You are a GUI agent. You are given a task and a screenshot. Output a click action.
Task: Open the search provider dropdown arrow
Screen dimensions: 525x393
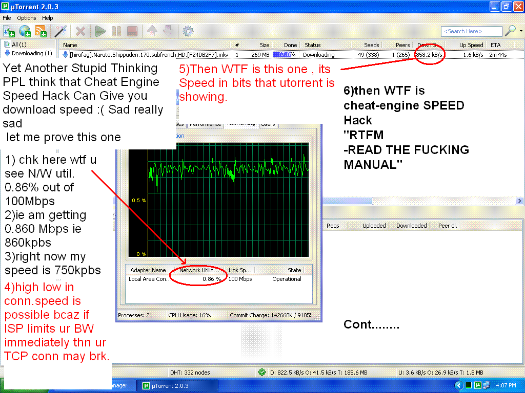[x=521, y=31]
